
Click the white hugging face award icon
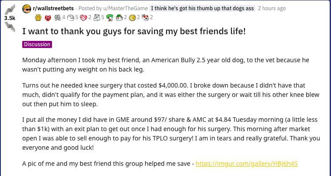pyautogui.click(x=70, y=18)
